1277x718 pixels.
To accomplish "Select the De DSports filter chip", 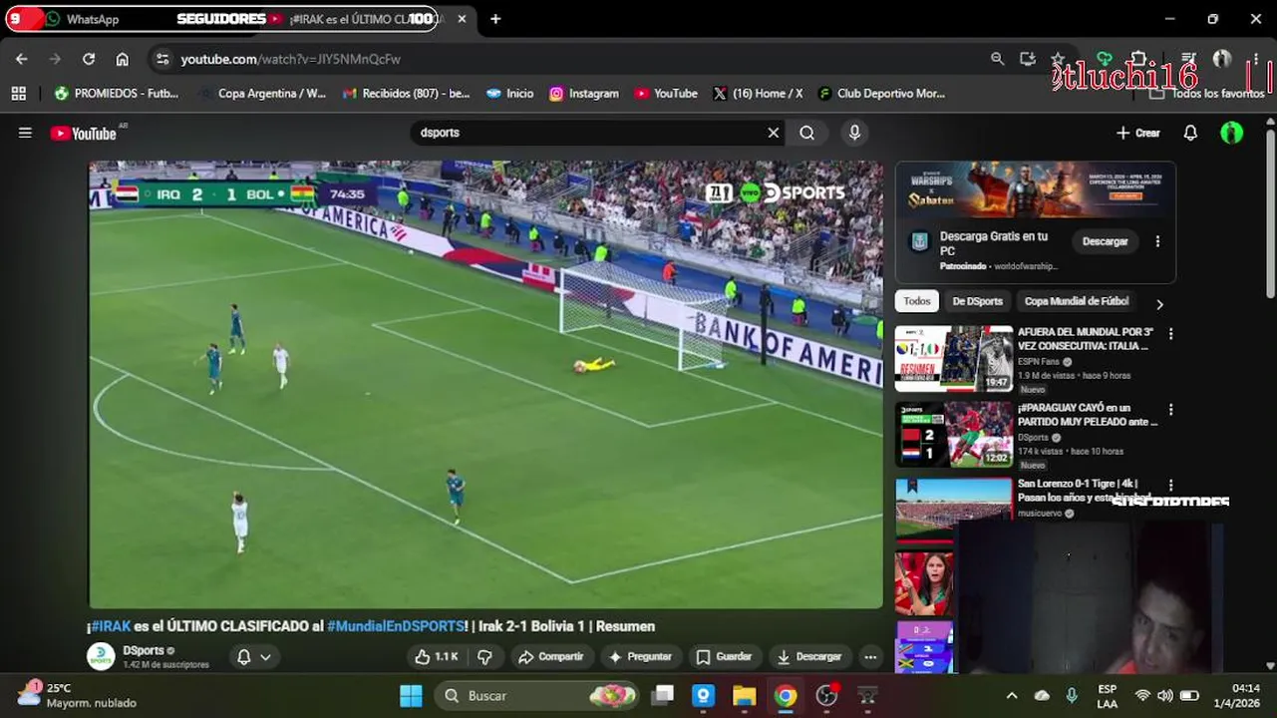I will (977, 301).
